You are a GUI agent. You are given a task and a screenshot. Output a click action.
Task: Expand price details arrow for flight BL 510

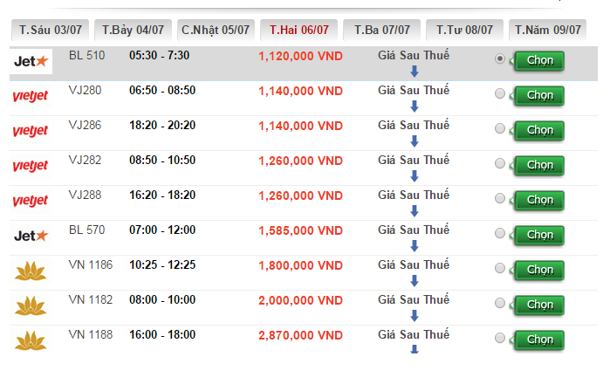tap(415, 72)
